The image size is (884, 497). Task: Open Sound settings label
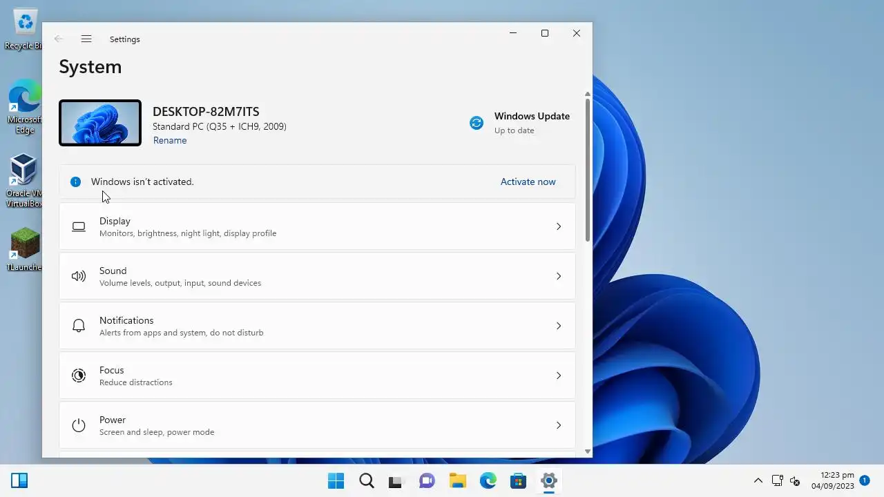click(113, 271)
